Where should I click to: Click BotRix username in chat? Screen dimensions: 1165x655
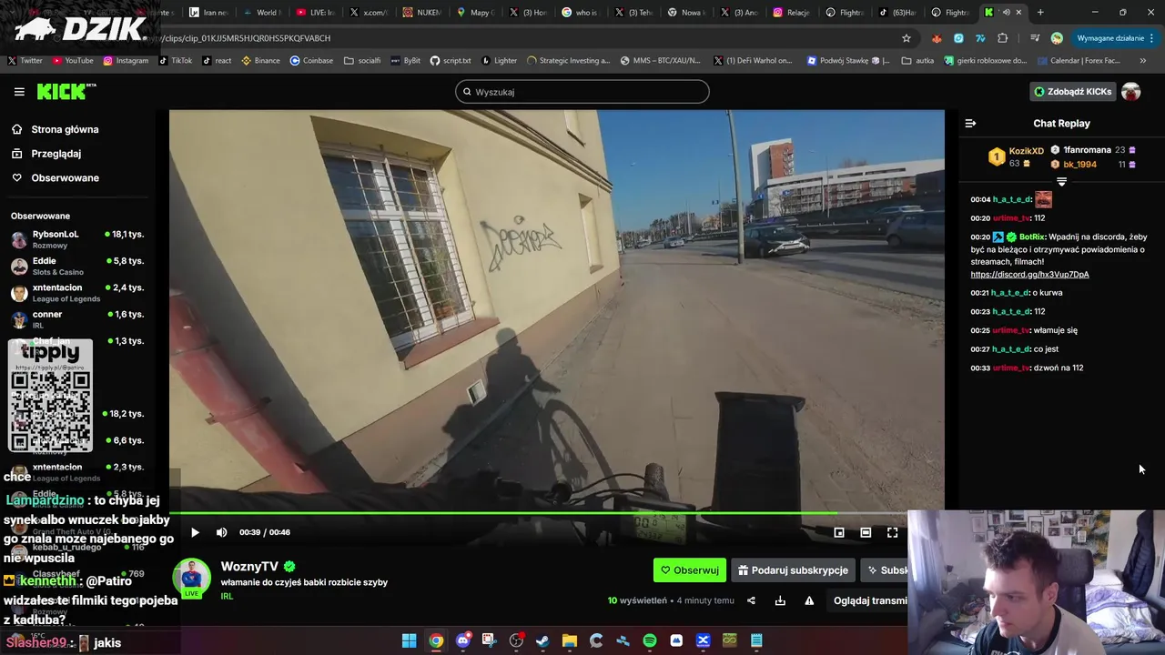point(1032,237)
